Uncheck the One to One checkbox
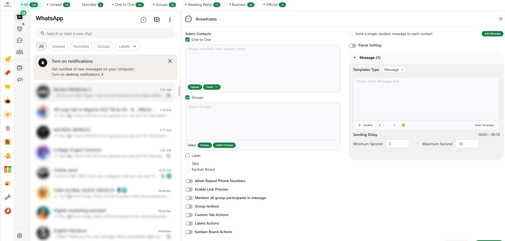Viewport: 505px width, 241px height. pyautogui.click(x=187, y=40)
